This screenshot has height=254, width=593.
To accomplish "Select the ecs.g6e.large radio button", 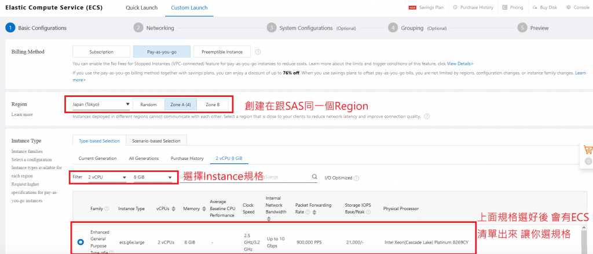I will click(80, 242).
